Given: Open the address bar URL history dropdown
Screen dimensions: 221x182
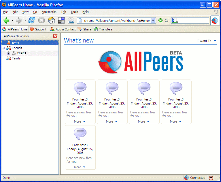Looking at the screenshot, I should pyautogui.click(x=153, y=20).
